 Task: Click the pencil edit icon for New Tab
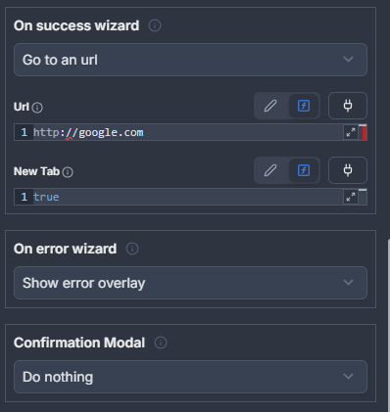point(270,170)
